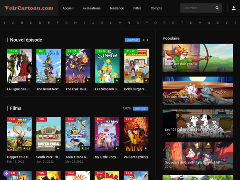Click star icon on Vaillante poster

pyautogui.click(x=146, y=148)
